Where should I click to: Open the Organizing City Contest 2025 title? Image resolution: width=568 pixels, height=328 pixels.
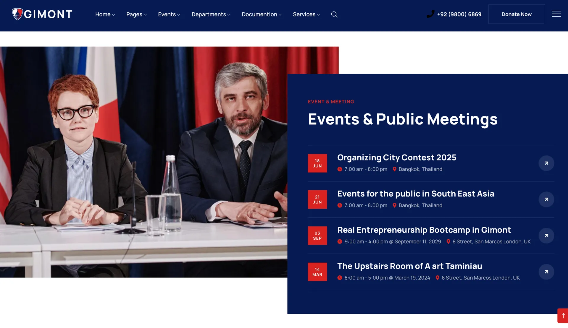point(396,157)
